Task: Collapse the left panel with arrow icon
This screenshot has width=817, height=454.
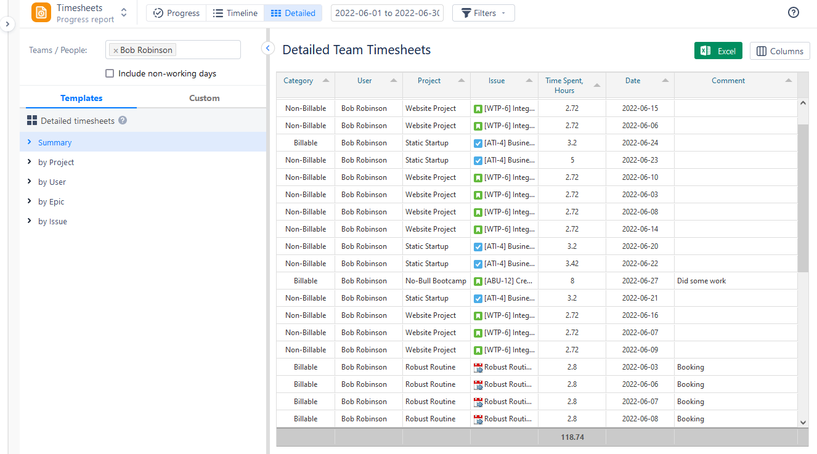Action: click(x=268, y=48)
